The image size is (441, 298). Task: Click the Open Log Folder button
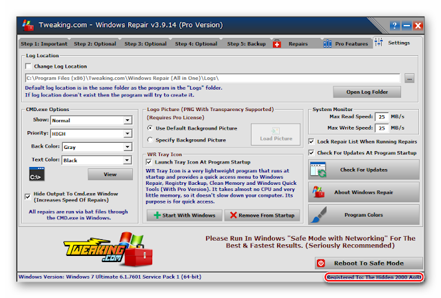click(367, 92)
